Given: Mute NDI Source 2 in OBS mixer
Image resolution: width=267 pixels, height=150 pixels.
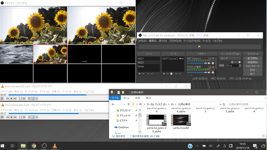Looking at the screenshot, I should [x=209, y=63].
